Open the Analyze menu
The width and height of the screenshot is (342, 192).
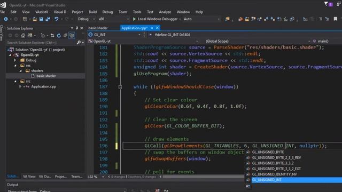click(165, 12)
